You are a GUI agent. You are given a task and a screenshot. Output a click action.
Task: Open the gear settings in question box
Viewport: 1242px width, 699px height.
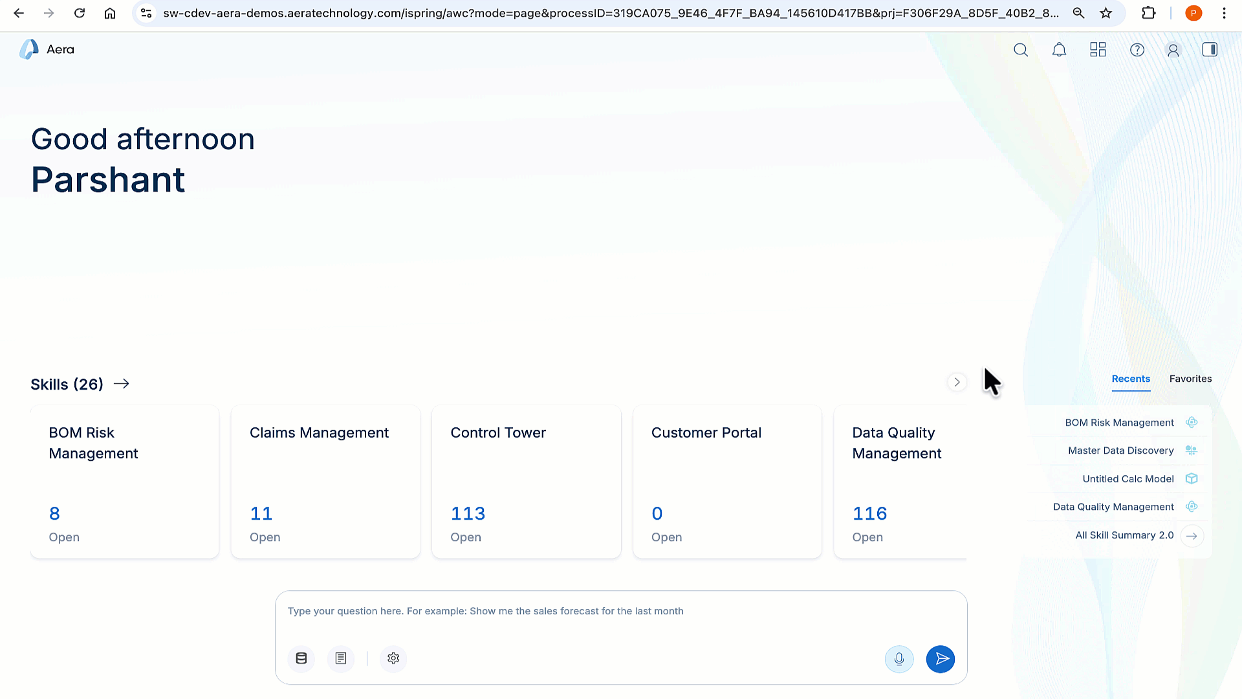tap(393, 658)
